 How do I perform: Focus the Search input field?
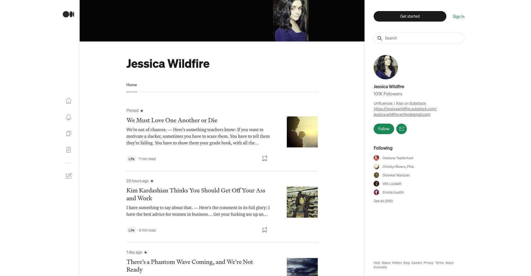[x=419, y=38]
